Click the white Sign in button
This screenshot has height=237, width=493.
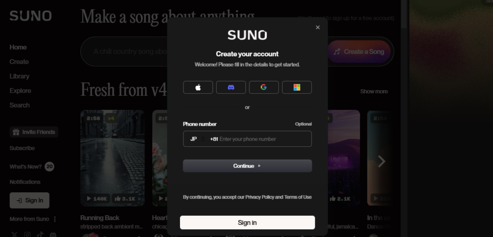[247, 223]
